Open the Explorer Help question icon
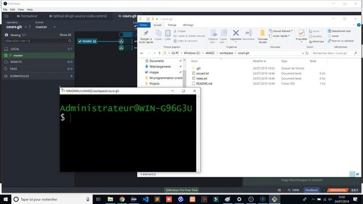The height and width of the screenshot is (204, 363). pyautogui.click(x=358, y=25)
